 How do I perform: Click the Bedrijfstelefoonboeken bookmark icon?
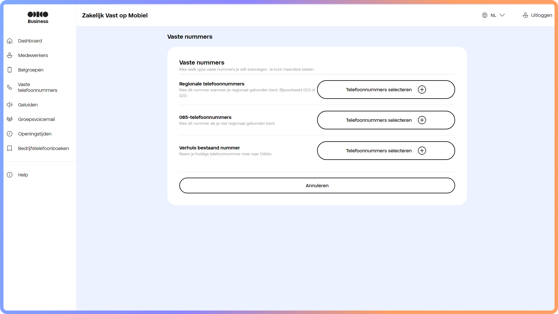coord(10,148)
